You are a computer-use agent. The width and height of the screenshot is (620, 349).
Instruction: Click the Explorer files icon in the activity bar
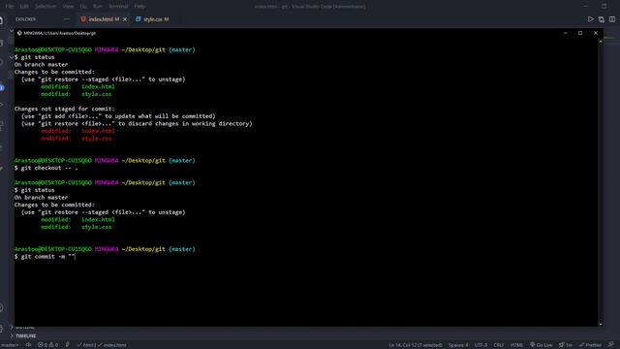2,20
